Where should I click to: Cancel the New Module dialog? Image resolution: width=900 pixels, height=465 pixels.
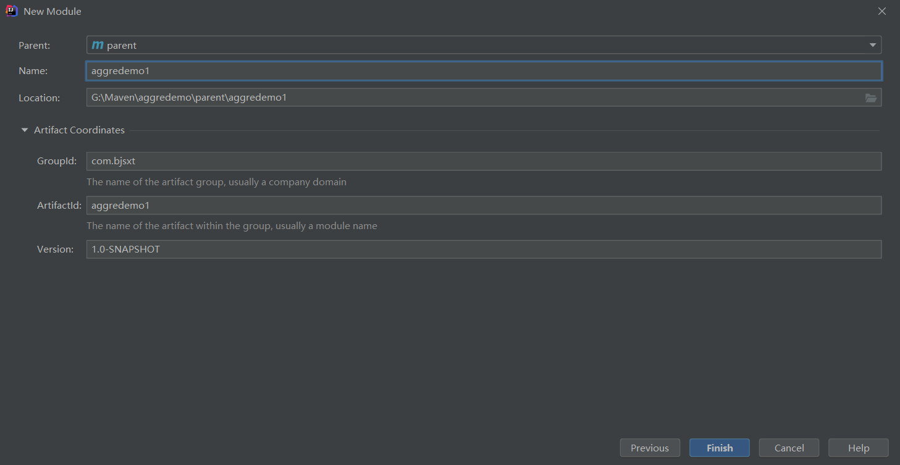pyautogui.click(x=789, y=448)
